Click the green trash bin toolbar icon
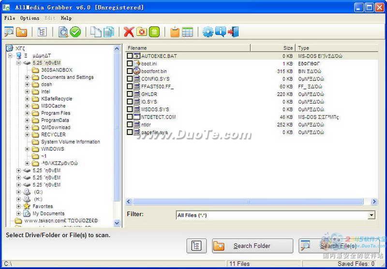This screenshot has height=269, width=387. (154, 32)
